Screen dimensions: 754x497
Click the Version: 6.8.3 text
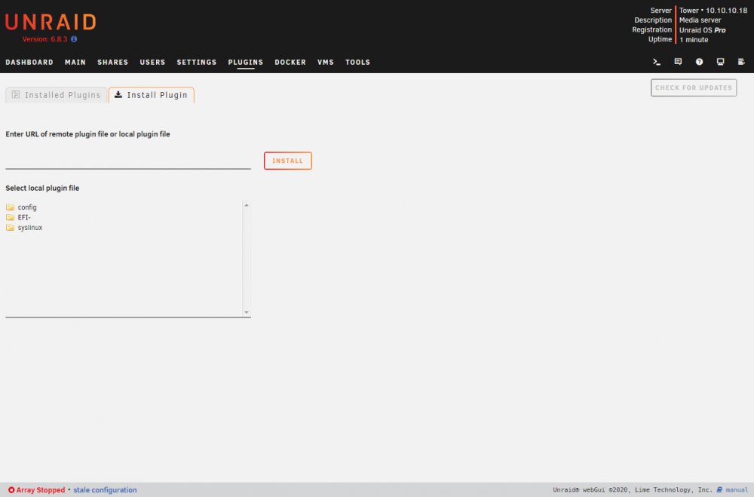tap(44, 39)
